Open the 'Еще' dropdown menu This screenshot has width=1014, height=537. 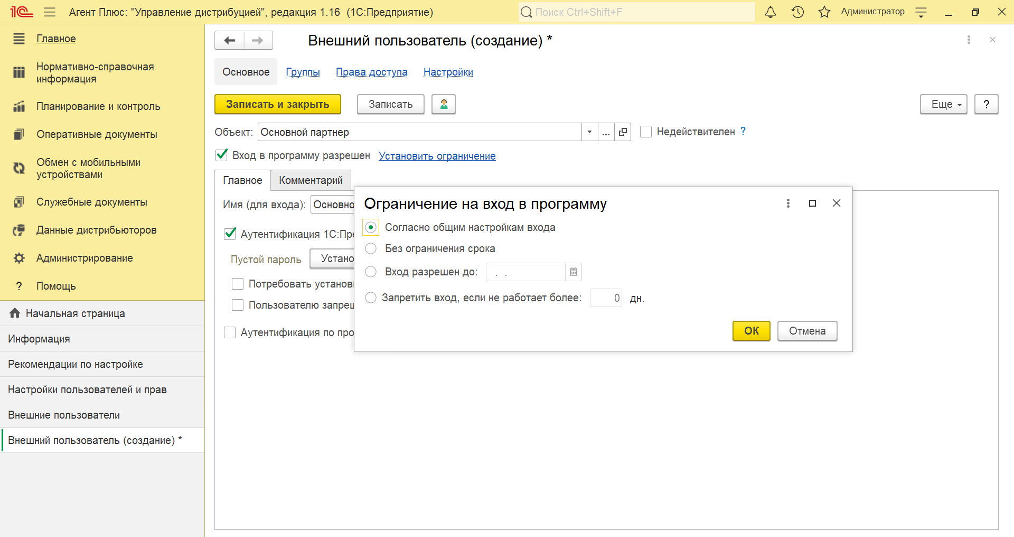943,104
